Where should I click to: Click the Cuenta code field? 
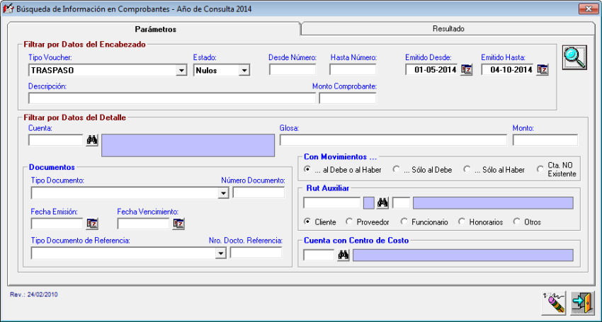(56, 140)
